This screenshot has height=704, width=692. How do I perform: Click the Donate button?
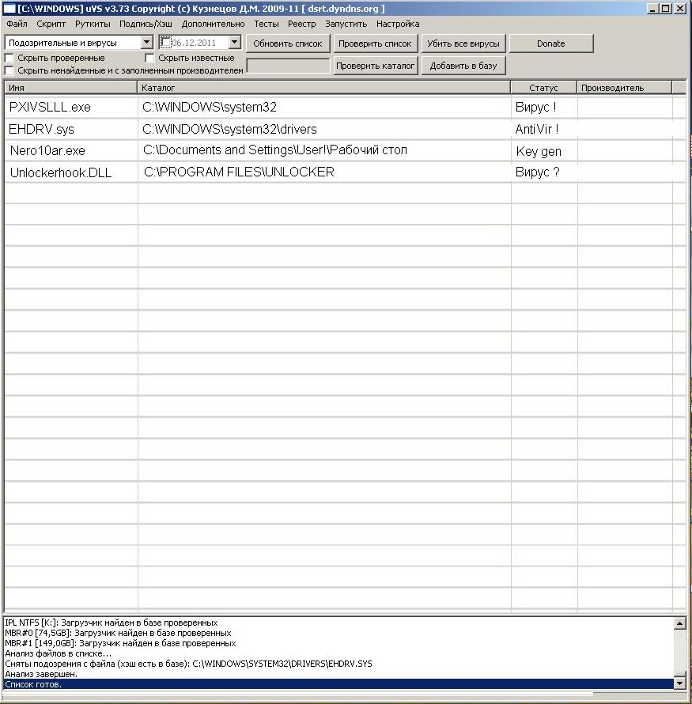pyautogui.click(x=551, y=44)
